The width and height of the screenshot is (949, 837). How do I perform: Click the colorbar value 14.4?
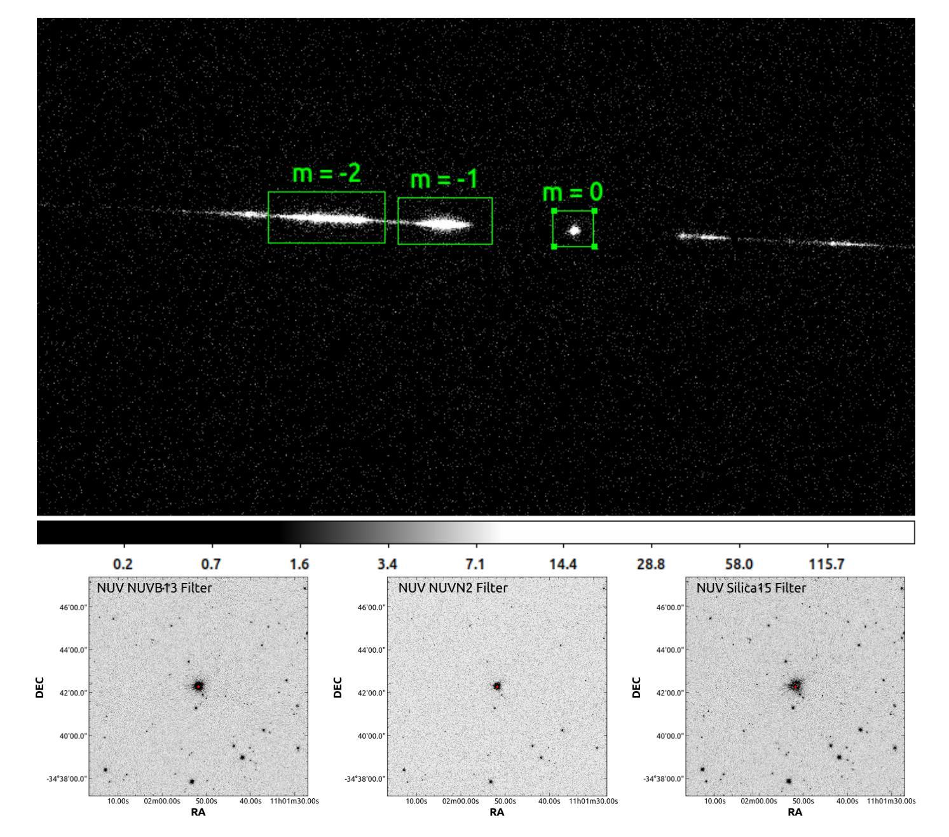tap(563, 564)
